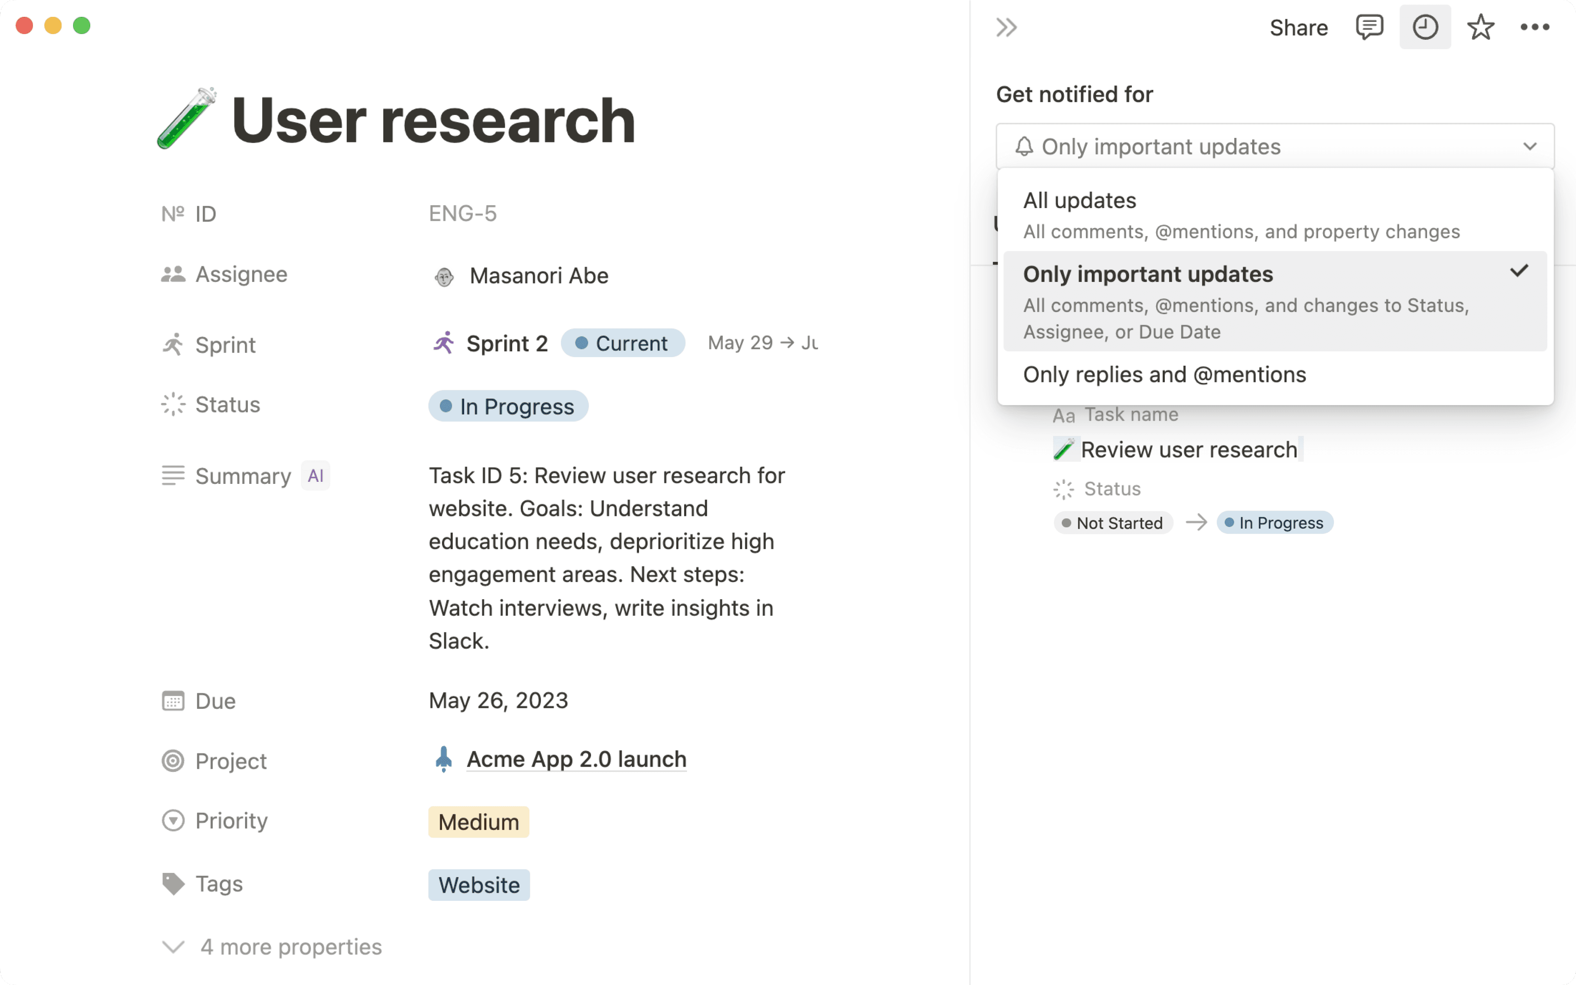Image resolution: width=1576 pixels, height=985 pixels.
Task: Open Acme App 2.0 launch project link
Action: click(576, 759)
